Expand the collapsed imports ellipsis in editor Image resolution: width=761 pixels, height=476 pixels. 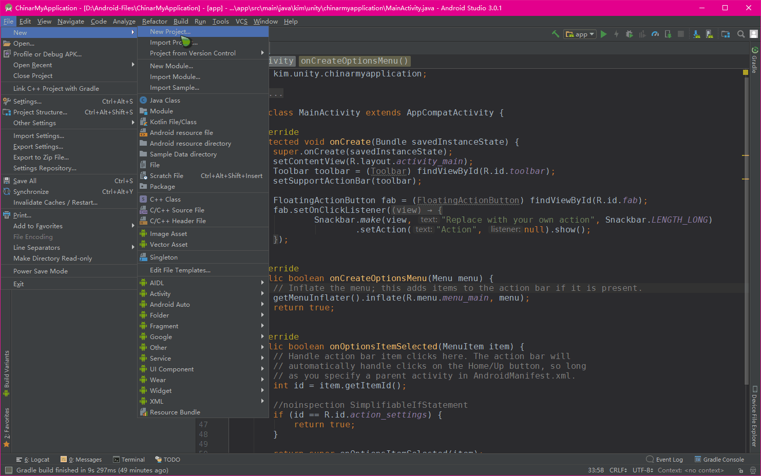[x=276, y=93]
